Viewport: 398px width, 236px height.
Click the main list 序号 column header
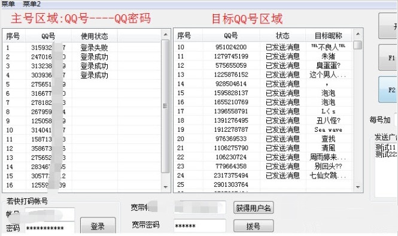tap(13, 36)
